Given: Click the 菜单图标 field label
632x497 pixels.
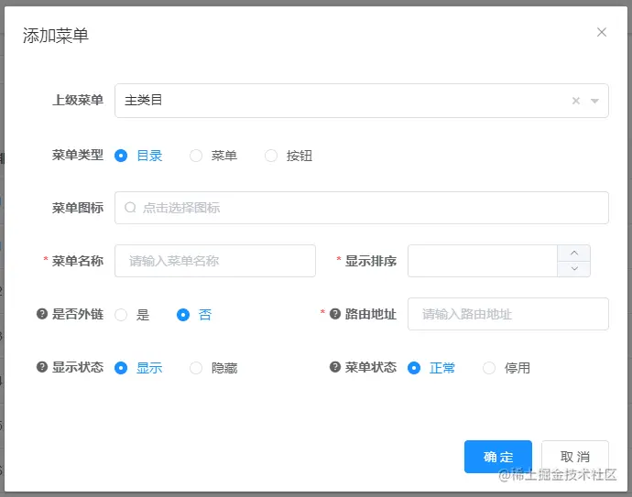Looking at the screenshot, I should 78,208.
